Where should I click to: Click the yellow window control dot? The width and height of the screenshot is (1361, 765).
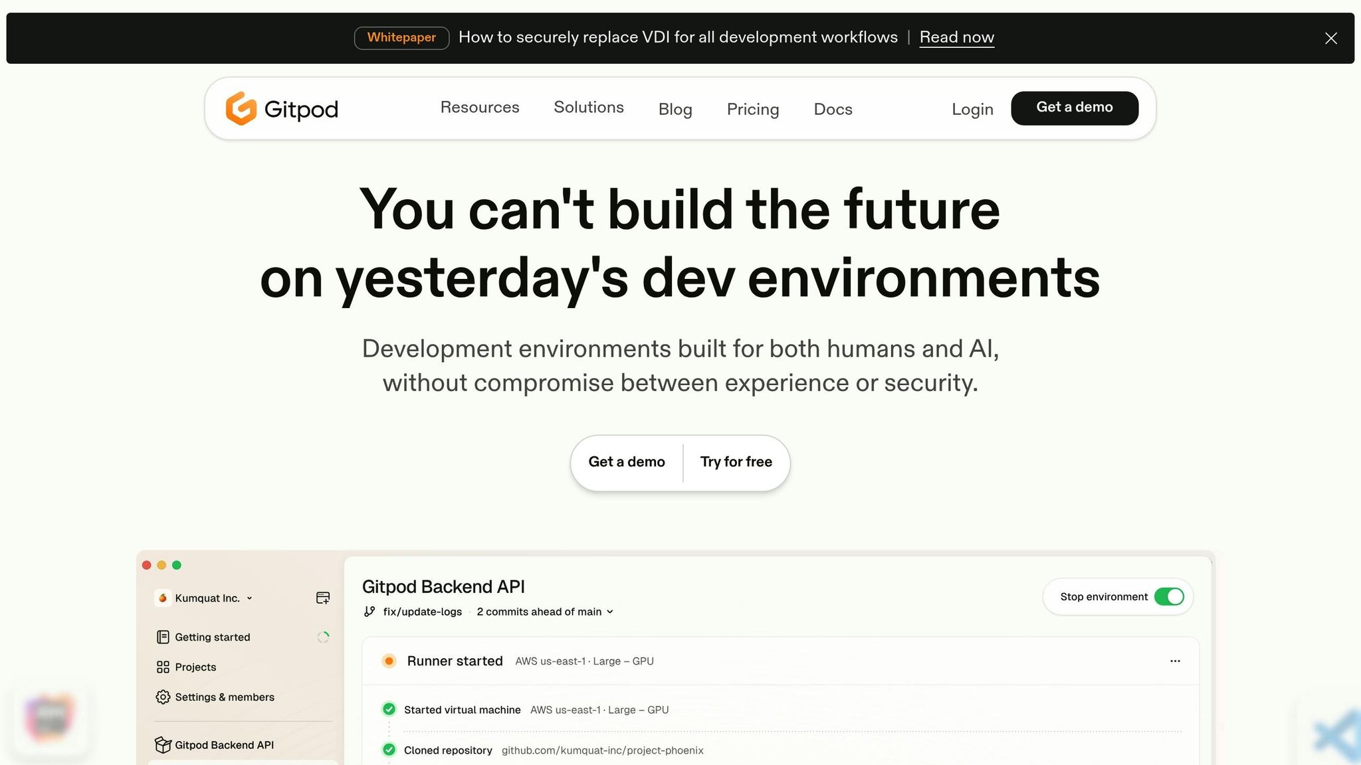point(161,566)
